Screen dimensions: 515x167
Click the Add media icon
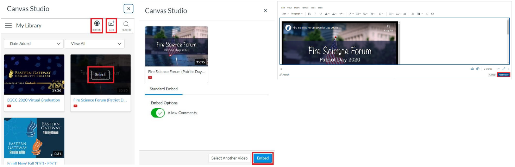(111, 25)
